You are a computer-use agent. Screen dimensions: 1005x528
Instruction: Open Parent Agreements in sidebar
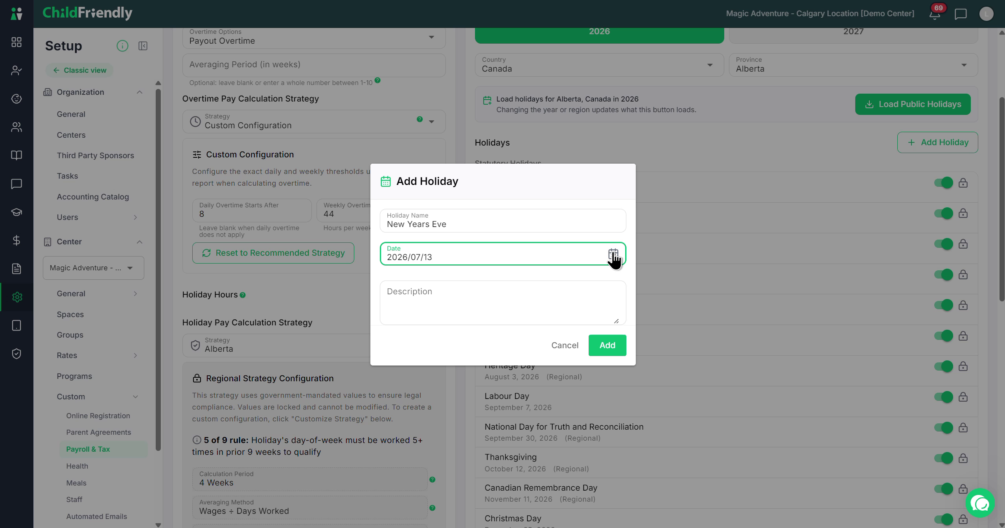click(x=98, y=432)
